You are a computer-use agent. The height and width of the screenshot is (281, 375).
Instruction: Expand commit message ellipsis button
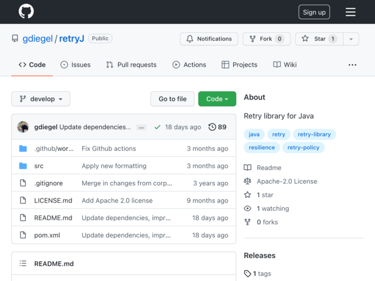coord(141,127)
